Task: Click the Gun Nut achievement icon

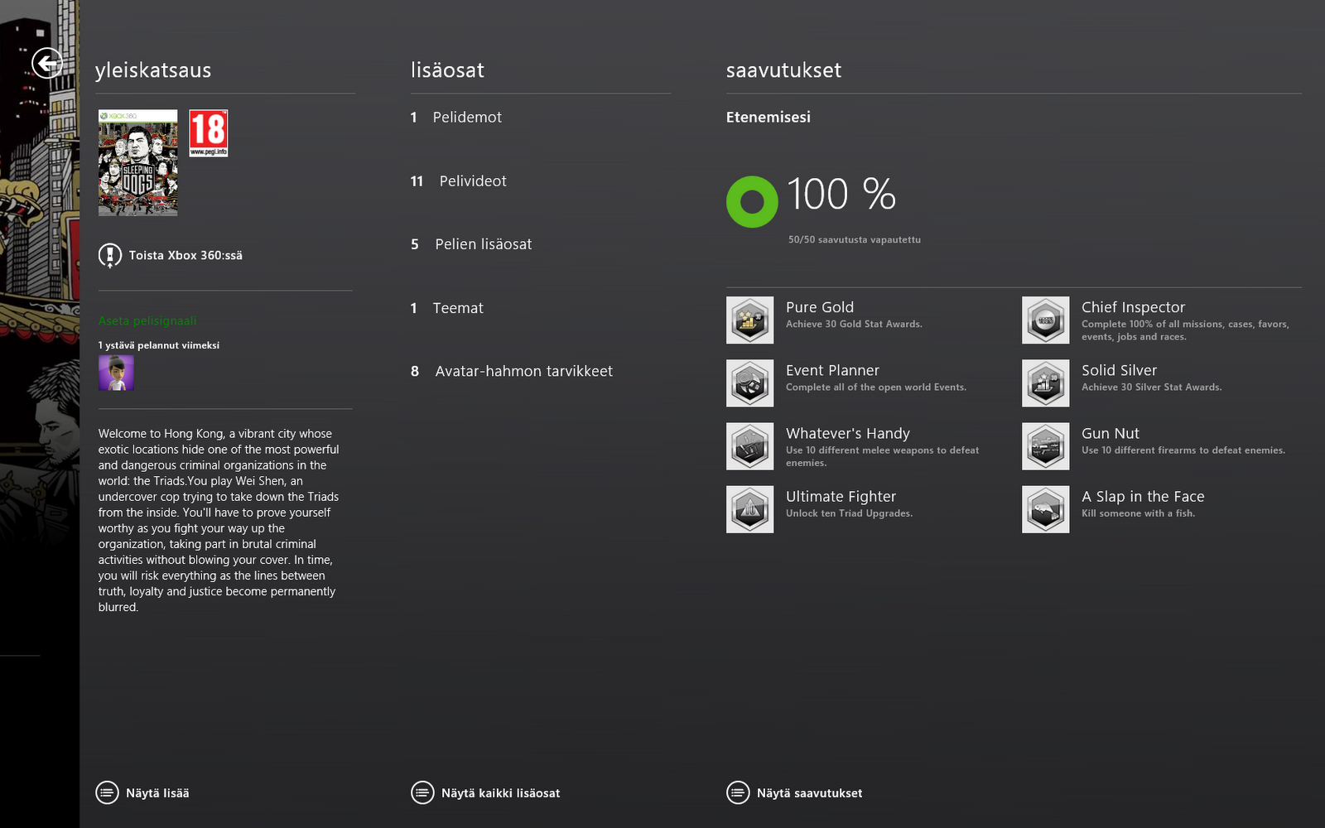Action: pos(1046,446)
